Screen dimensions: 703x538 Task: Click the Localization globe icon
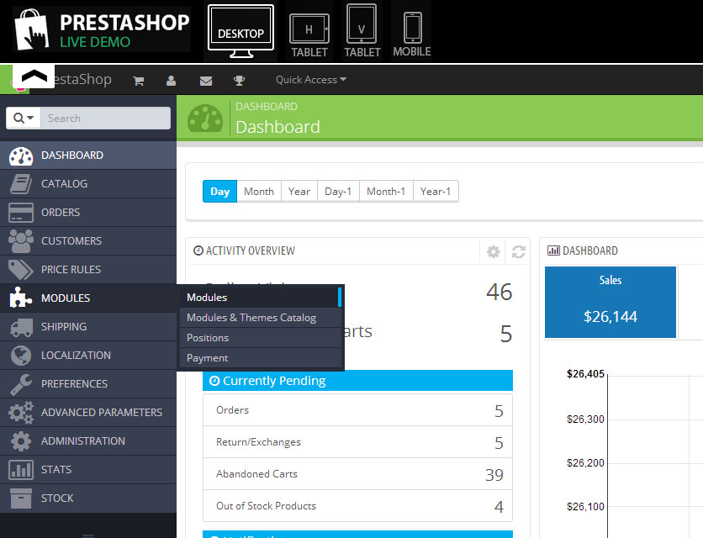click(21, 356)
